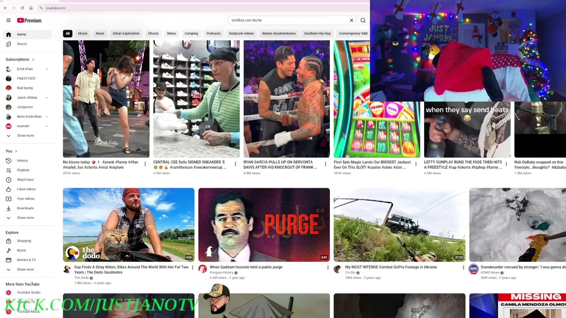
Task: Select the Bodycam videos chip
Action: [x=241, y=34]
